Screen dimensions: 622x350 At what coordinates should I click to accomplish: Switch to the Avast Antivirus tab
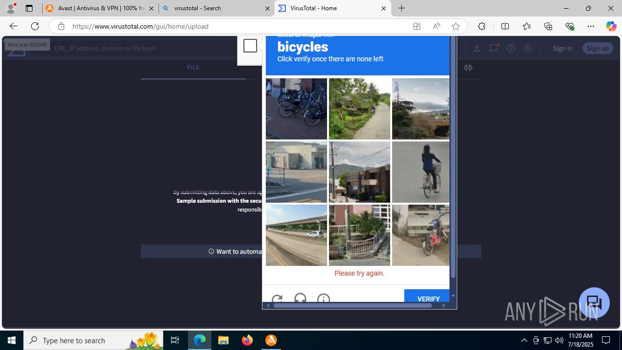(x=100, y=8)
